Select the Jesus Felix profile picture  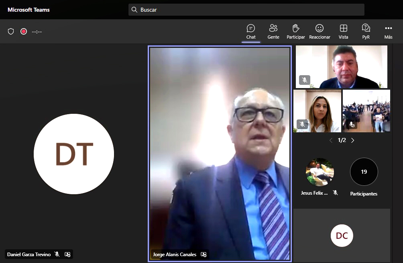coord(320,172)
